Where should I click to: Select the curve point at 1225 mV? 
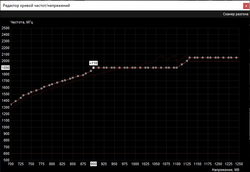pyautogui.click(x=229, y=58)
